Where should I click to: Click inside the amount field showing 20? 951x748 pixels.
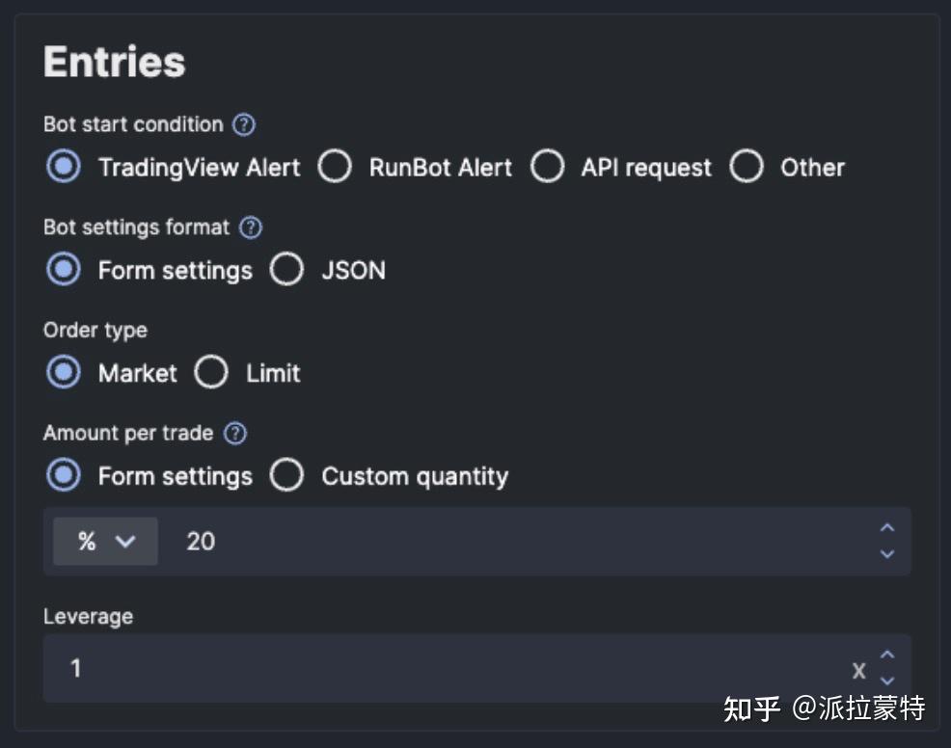[434, 541]
